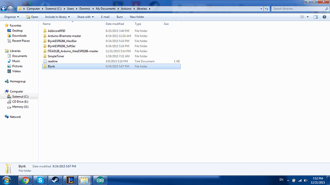Select the BlynkESP8266_SoftSer folder icon
This screenshot has width=330, height=185.
point(44,46)
